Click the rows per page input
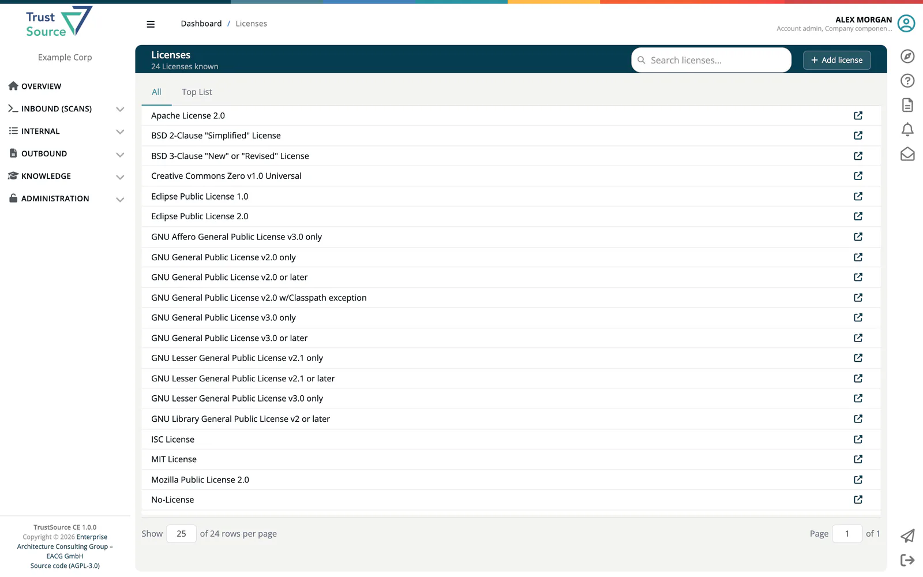 tap(181, 534)
